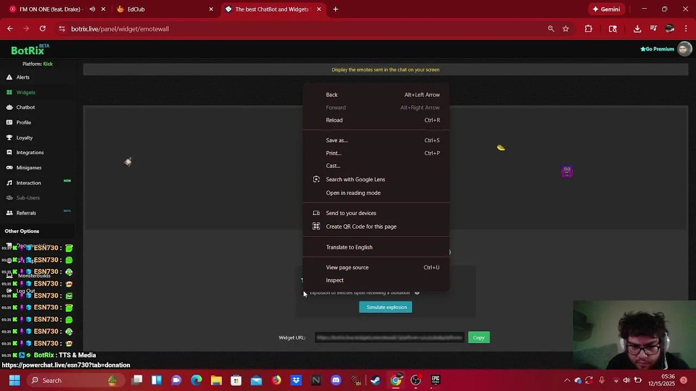This screenshot has height=391, width=696.
Task: Click the user avatar in BotRix header
Action: [685, 49]
